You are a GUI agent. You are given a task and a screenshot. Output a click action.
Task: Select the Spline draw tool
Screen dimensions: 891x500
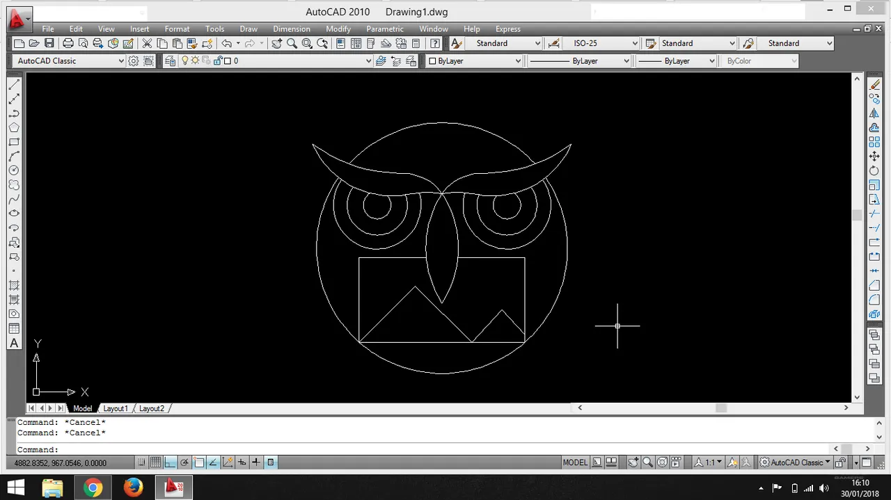tap(14, 200)
